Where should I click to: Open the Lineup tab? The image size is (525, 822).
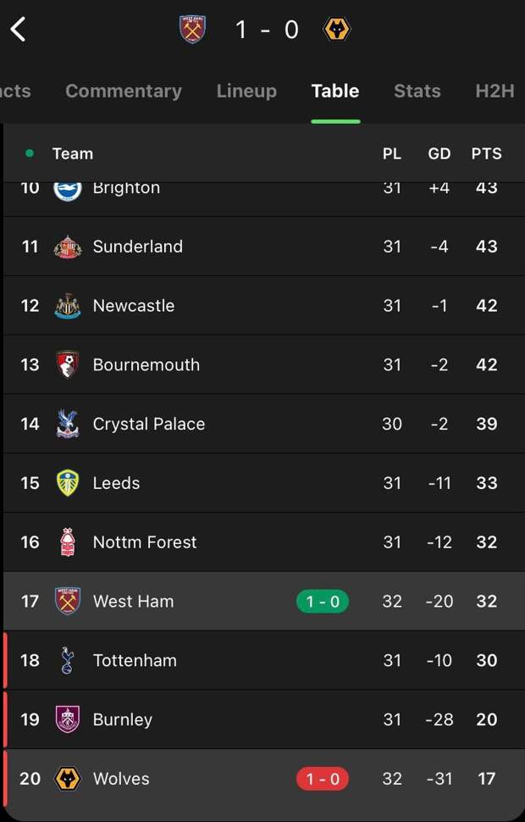[246, 91]
